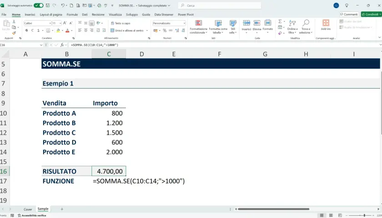Click the AutoSum sigma icon
Viewport: 382px width, 218px height.
pyautogui.click(x=280, y=22)
